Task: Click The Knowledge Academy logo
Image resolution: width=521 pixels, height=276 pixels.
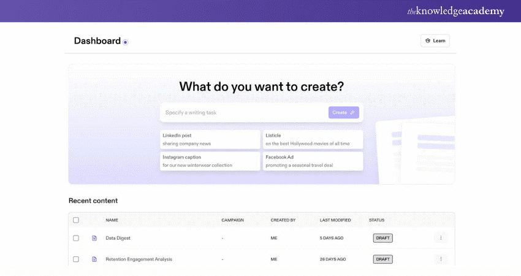Action: [455, 11]
